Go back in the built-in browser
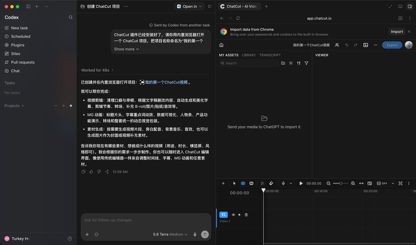Screen dimensions: 416x245 [x=222, y=18]
